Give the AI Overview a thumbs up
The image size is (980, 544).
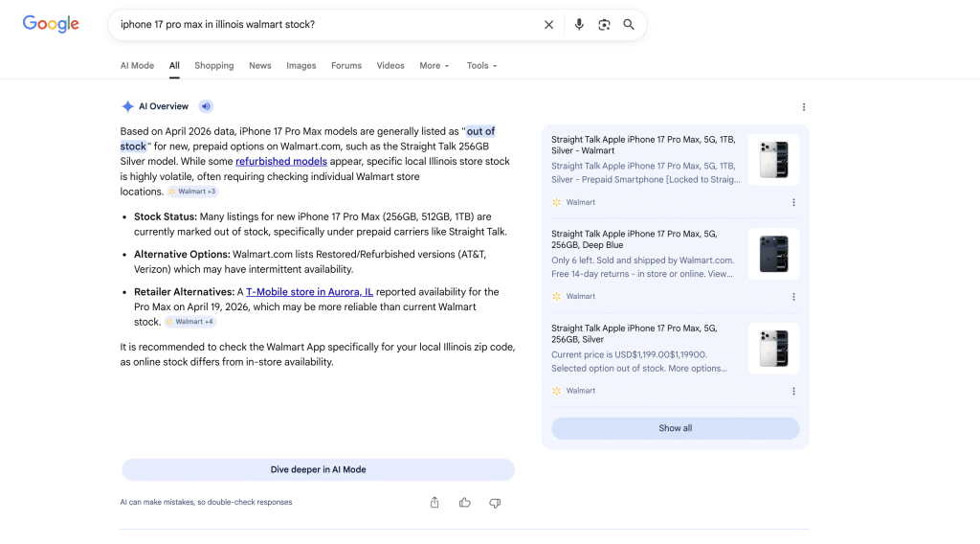465,503
